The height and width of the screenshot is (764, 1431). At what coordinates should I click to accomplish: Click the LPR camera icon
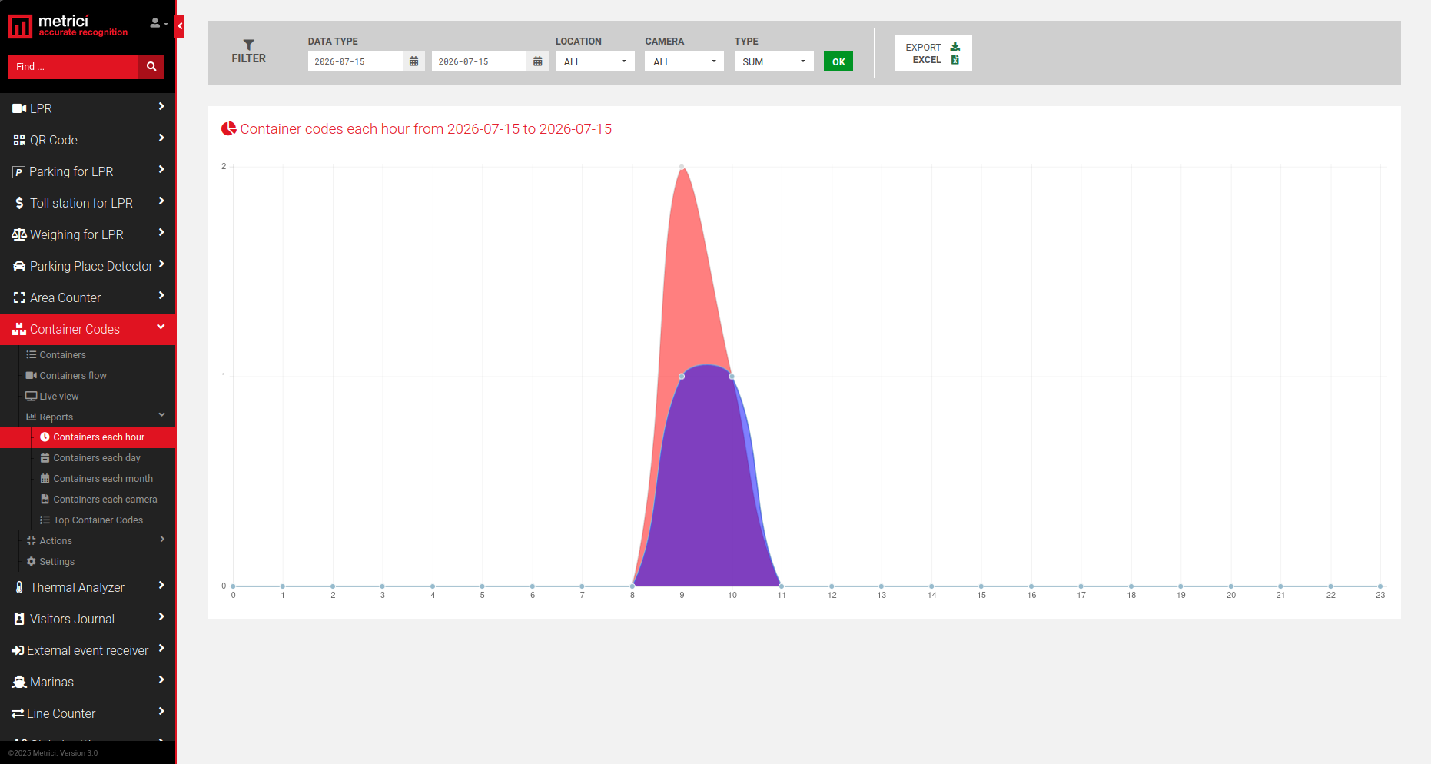(19, 108)
